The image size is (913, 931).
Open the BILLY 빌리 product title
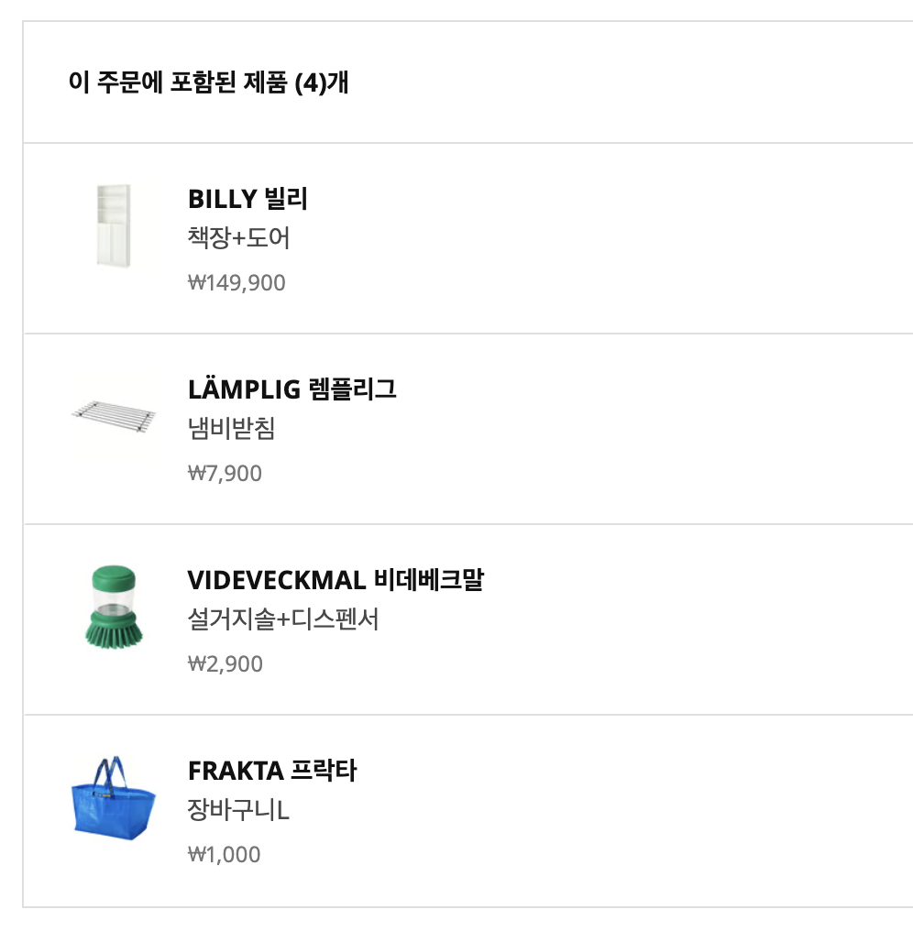(x=247, y=199)
